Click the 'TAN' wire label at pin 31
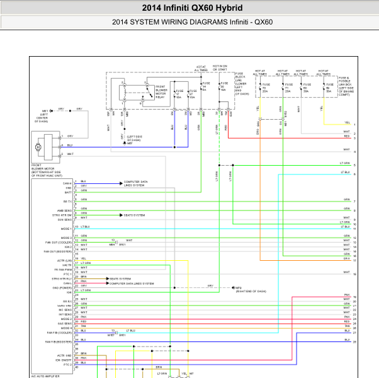Image resolution: width=379 pixels, height=378 pixels. tap(83, 326)
